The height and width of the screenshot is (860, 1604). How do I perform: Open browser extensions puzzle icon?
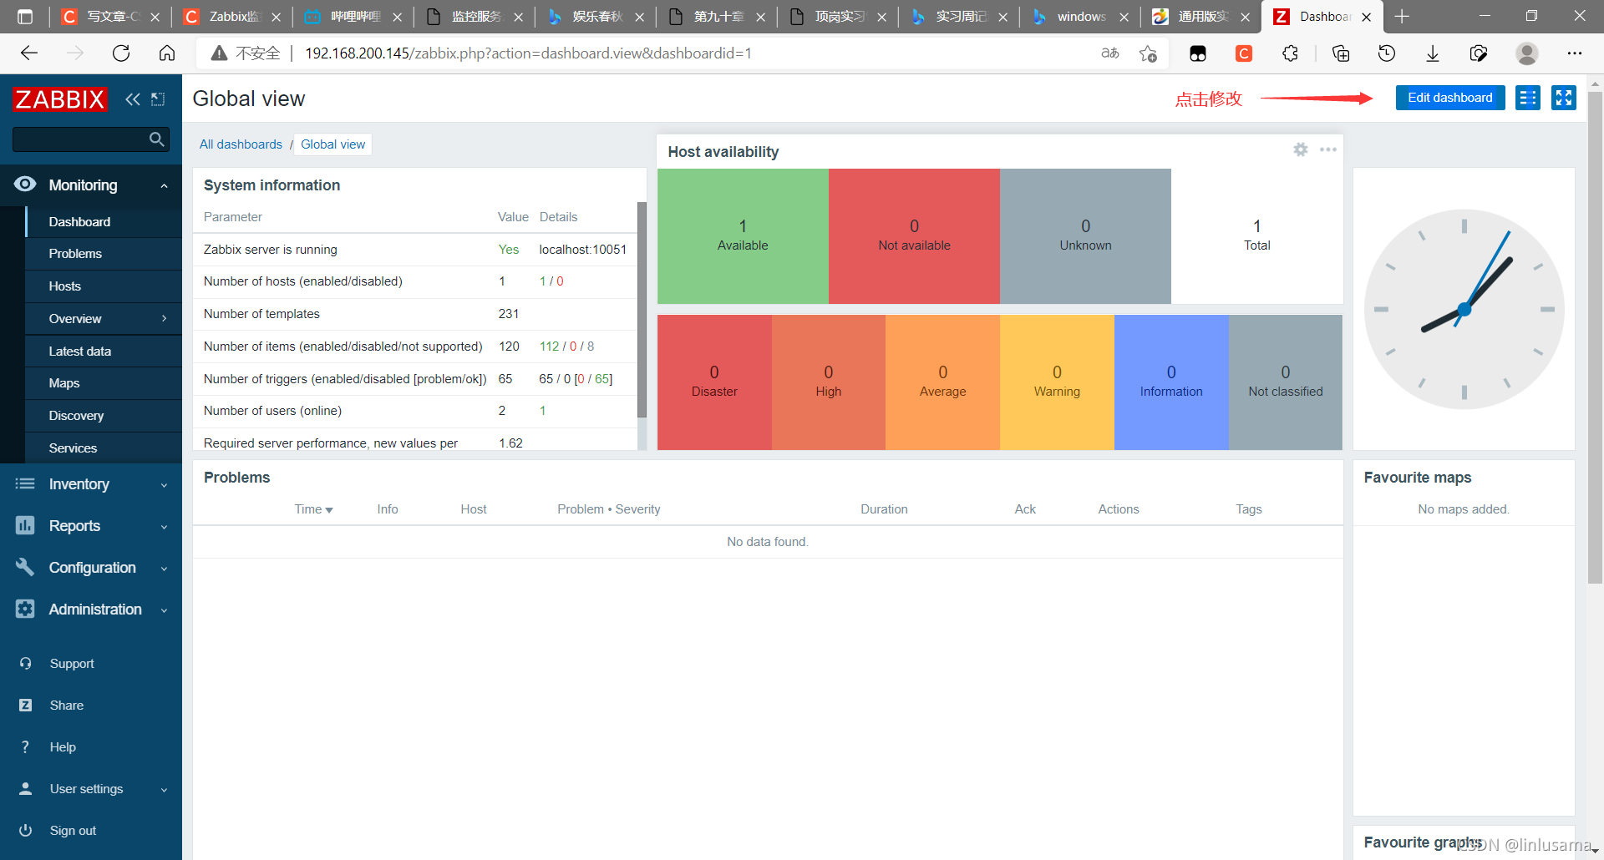point(1290,53)
